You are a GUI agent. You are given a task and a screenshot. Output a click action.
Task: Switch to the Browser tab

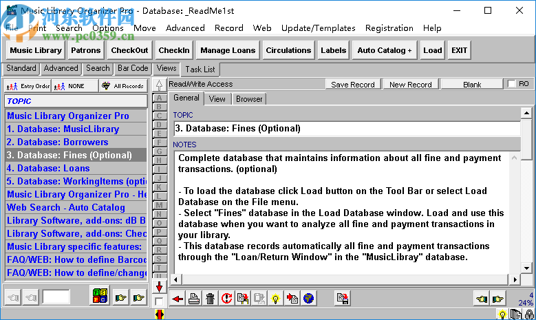pos(249,99)
